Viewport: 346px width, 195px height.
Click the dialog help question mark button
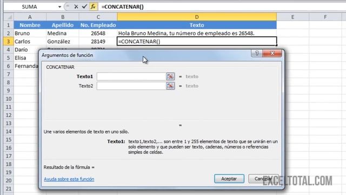pyautogui.click(x=257, y=53)
